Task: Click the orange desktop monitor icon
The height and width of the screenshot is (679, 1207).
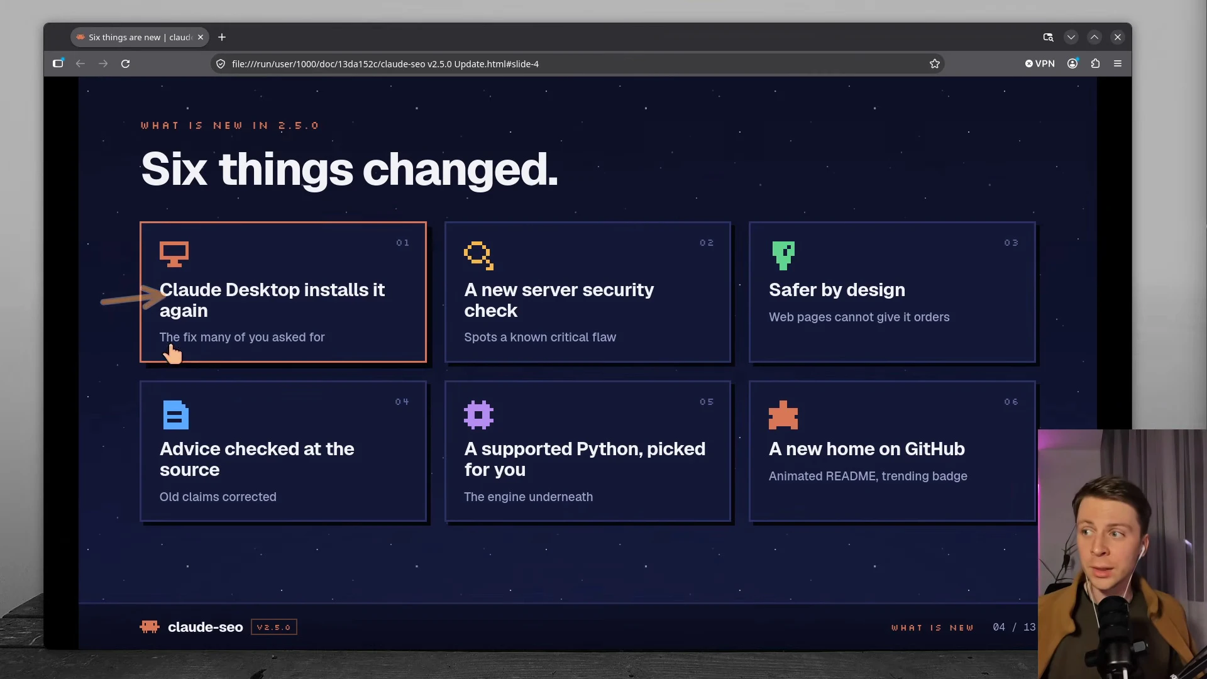Action: click(x=174, y=255)
